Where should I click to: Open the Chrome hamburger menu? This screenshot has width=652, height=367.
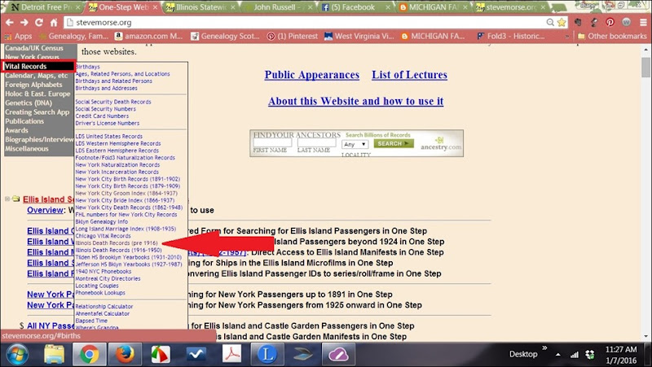click(x=643, y=23)
